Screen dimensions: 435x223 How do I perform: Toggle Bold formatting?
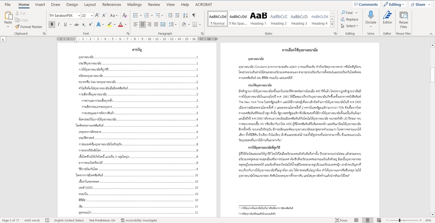[x=52, y=25]
